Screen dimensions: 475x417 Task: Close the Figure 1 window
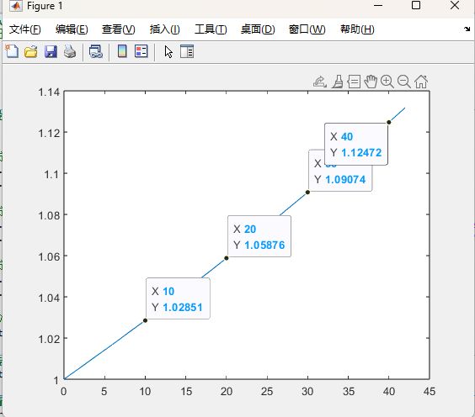(x=455, y=5)
